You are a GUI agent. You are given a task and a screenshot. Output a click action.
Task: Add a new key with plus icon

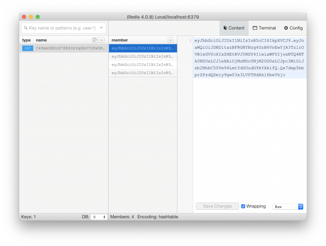102,40
